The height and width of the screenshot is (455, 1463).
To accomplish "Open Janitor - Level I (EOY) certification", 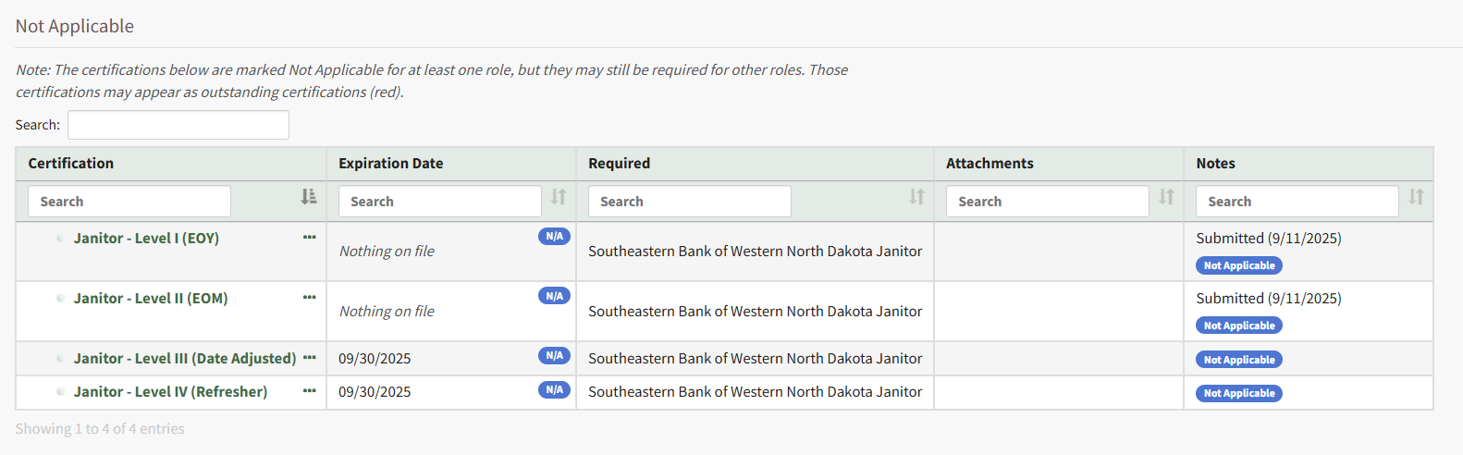I will 146,239.
